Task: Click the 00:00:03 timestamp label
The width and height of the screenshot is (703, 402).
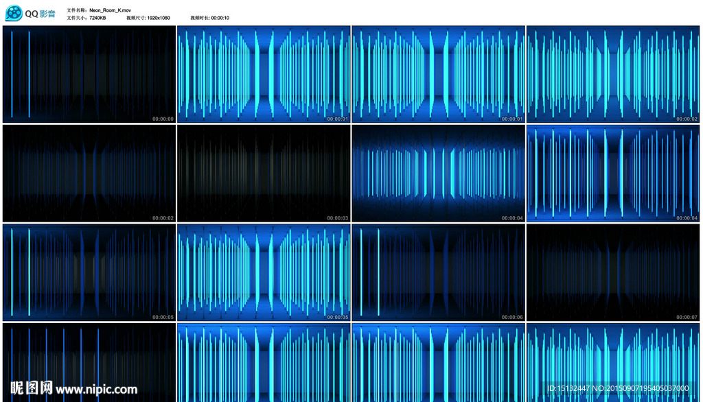Action: tap(337, 218)
